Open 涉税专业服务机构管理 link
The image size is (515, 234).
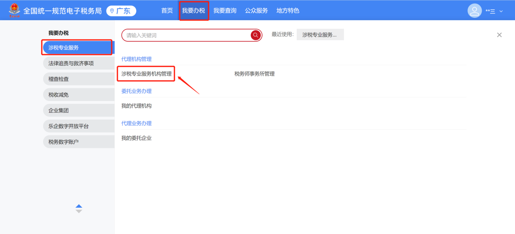tap(146, 74)
